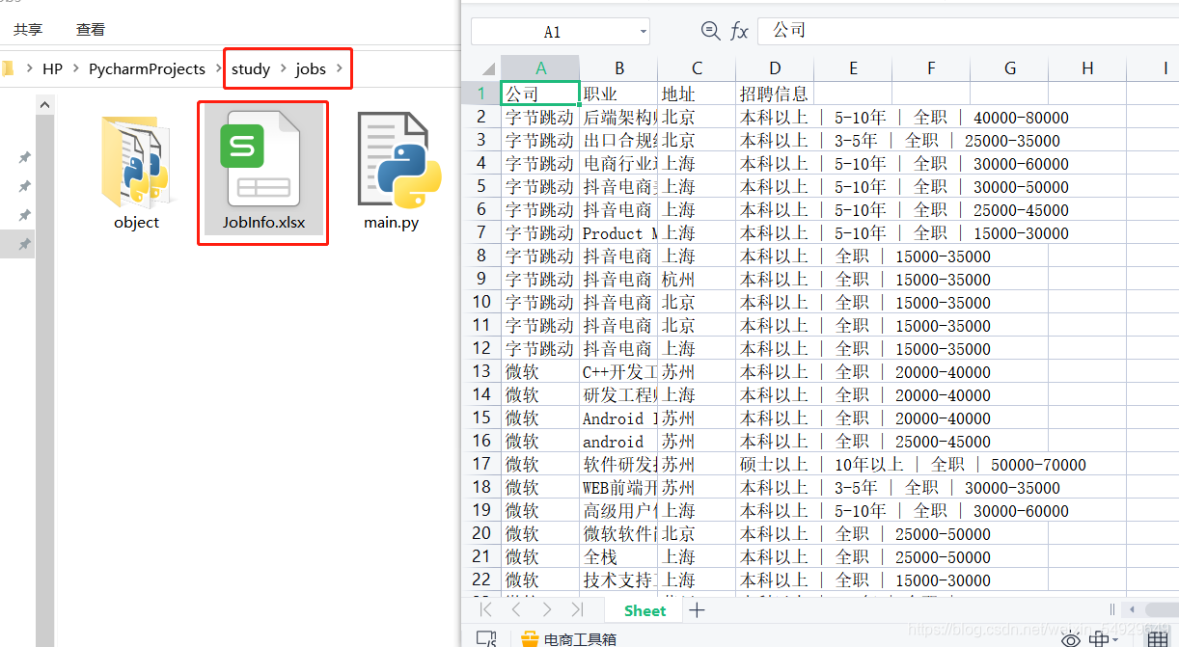The height and width of the screenshot is (647, 1179).
Task: Click cell D1 containing 招聘信息
Action: [775, 94]
